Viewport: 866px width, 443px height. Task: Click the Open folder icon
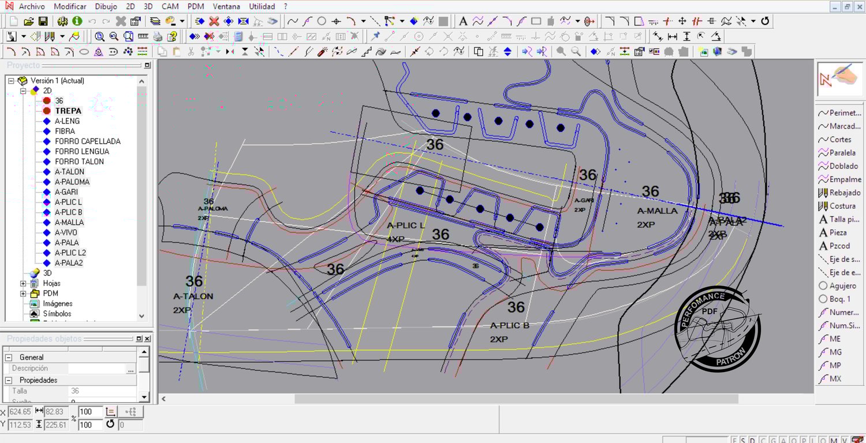point(28,21)
